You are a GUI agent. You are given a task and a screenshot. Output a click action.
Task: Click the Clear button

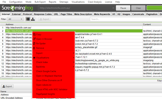click(x=138, y=8)
